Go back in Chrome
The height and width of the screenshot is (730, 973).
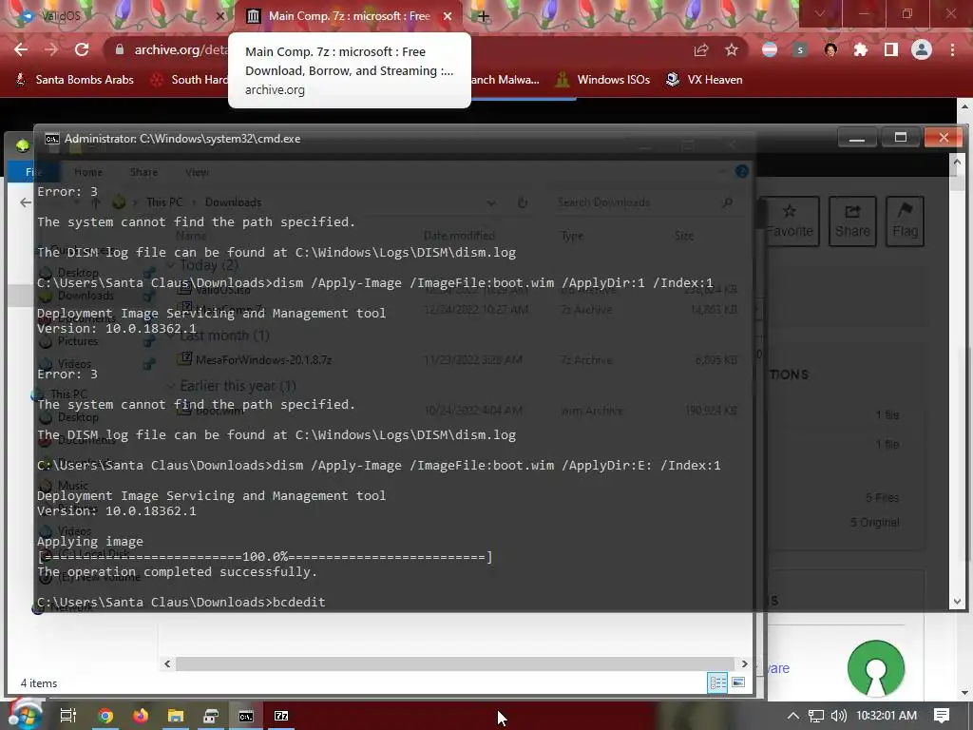[21, 49]
